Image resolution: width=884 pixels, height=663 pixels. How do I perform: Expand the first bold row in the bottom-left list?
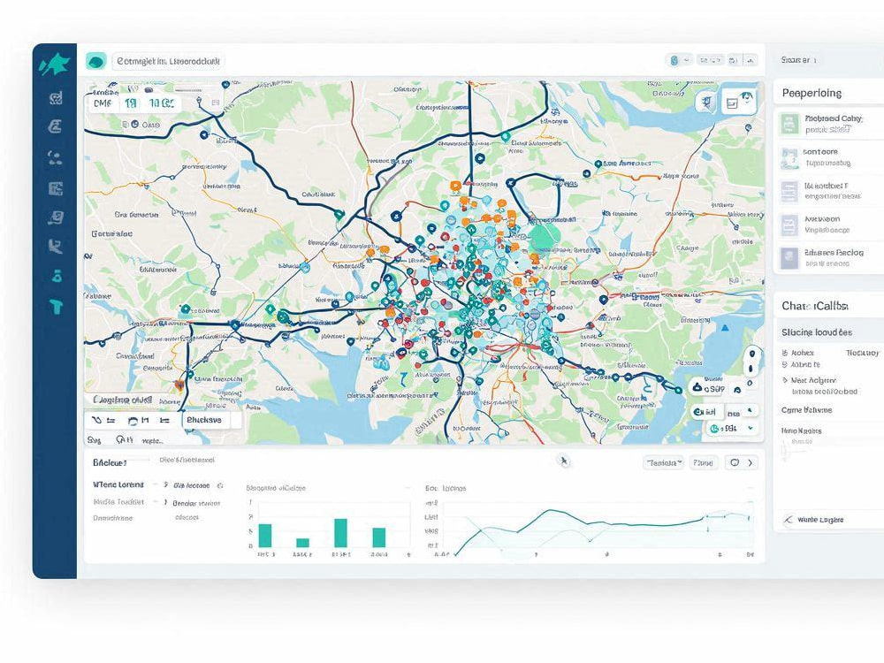tap(118, 484)
